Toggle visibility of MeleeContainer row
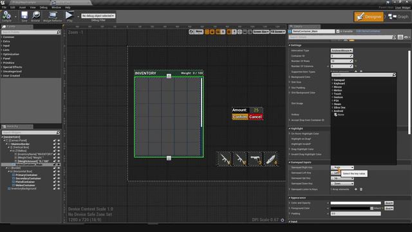Image resolution: width=412 pixels, height=232 pixels. (59, 185)
